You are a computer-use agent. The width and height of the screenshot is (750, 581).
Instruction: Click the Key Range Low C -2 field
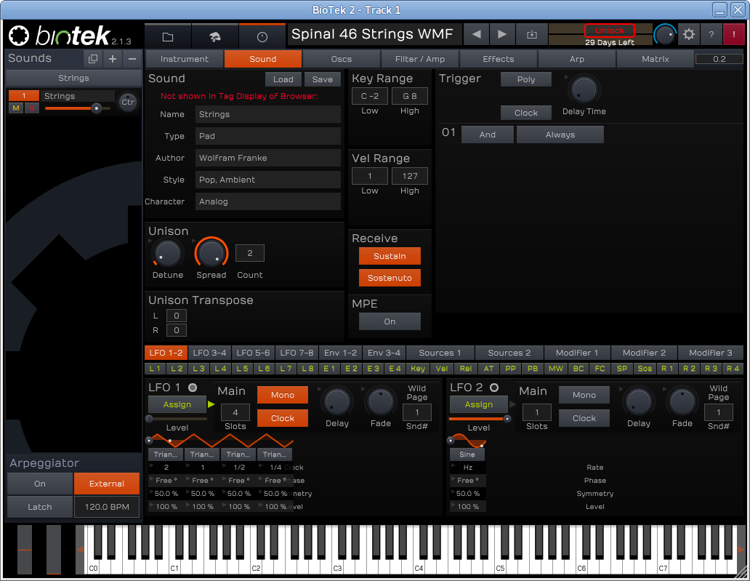click(370, 96)
